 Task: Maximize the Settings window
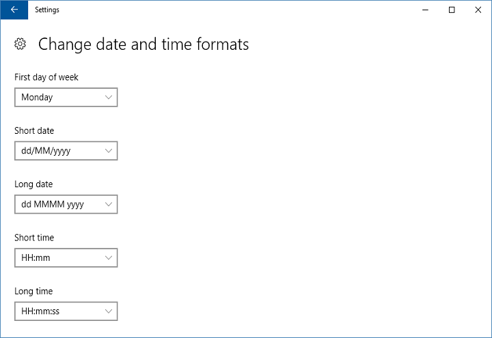452,10
